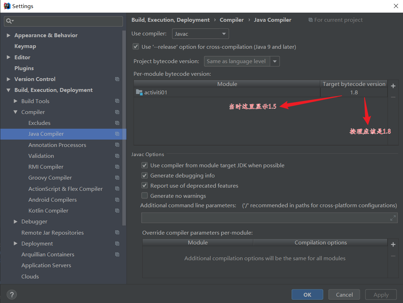Viewport: 403px width, 303px height.
Task: Click project-level icon beside Remote Jar Repositories
Action: [117, 233]
